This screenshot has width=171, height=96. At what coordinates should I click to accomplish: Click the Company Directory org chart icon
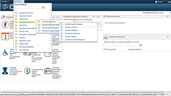(x=106, y=37)
